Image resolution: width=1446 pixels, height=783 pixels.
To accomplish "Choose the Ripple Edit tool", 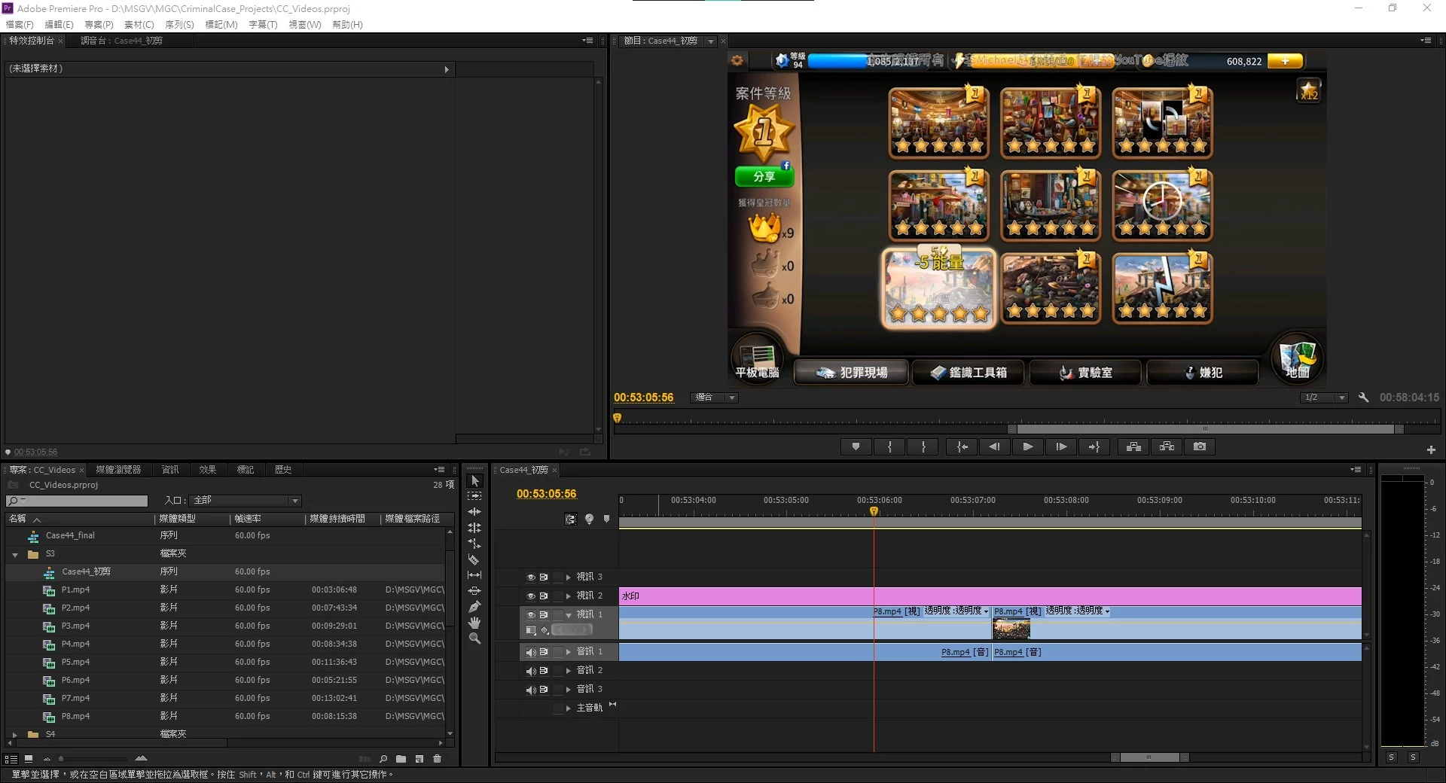I will (x=474, y=512).
